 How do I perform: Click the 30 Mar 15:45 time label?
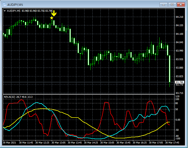coord(123,143)
